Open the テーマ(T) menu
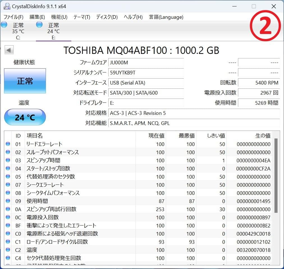Viewport: 284px width, 269px height. [82, 17]
